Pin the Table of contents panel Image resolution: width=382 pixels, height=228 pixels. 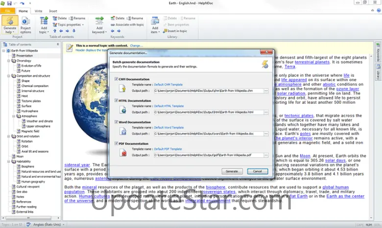click(x=58, y=45)
